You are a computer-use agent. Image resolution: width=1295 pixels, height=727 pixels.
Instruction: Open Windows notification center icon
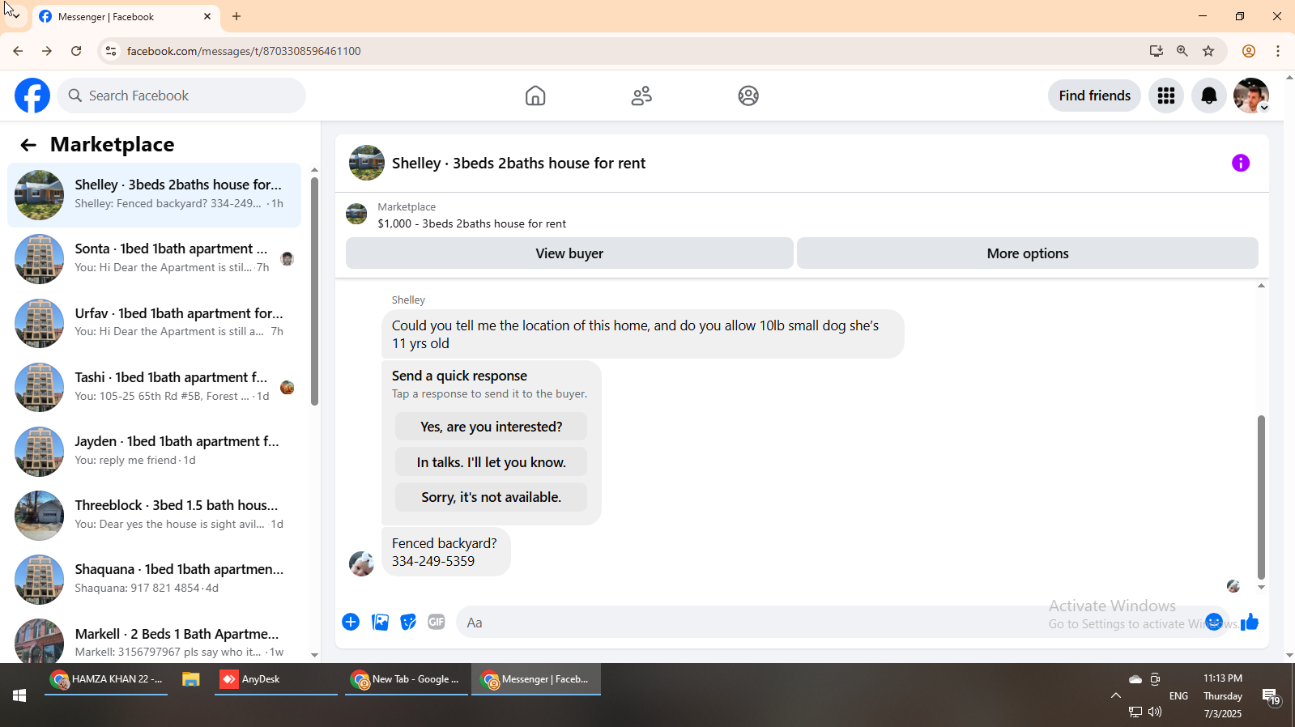1271,696
